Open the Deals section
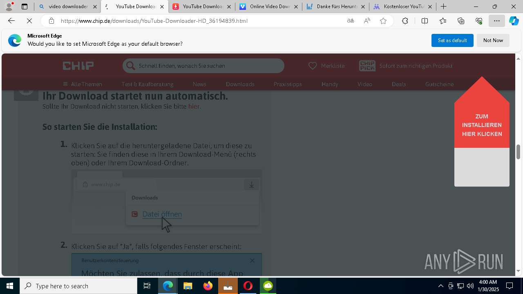Viewport: 523px width, 294px height. tap(399, 84)
